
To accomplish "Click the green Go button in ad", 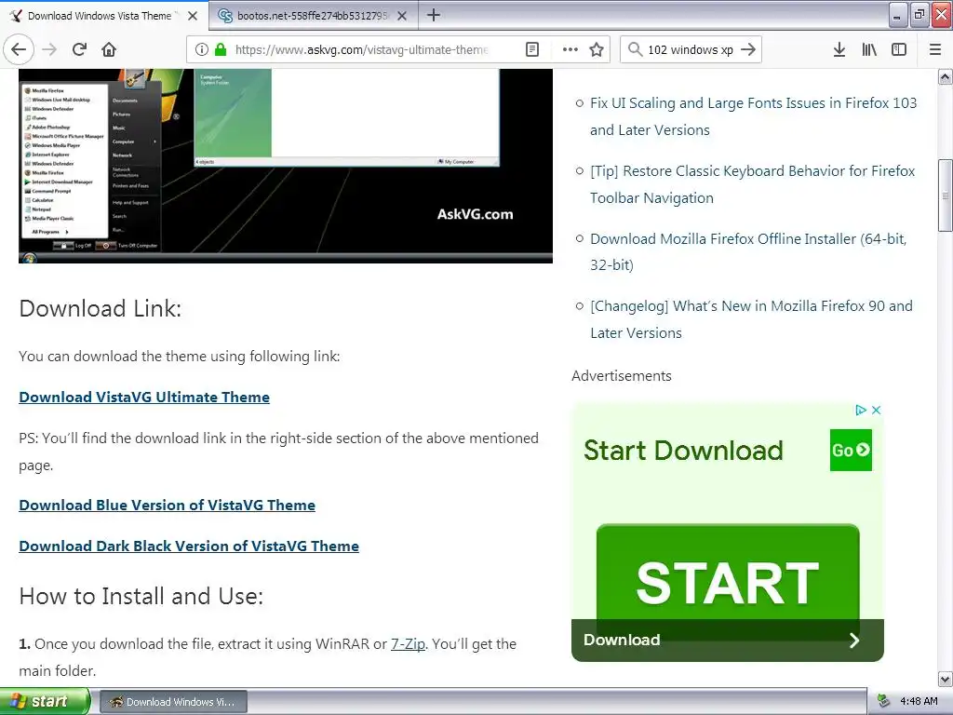I will tap(851, 450).
